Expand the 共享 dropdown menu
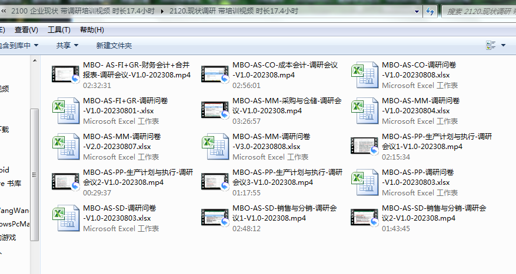This screenshot has width=516, height=274. pos(66,45)
